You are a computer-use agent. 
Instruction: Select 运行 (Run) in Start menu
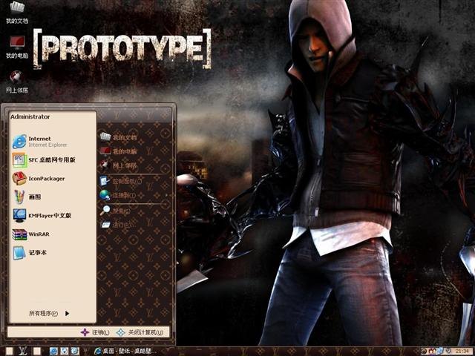coord(119,224)
